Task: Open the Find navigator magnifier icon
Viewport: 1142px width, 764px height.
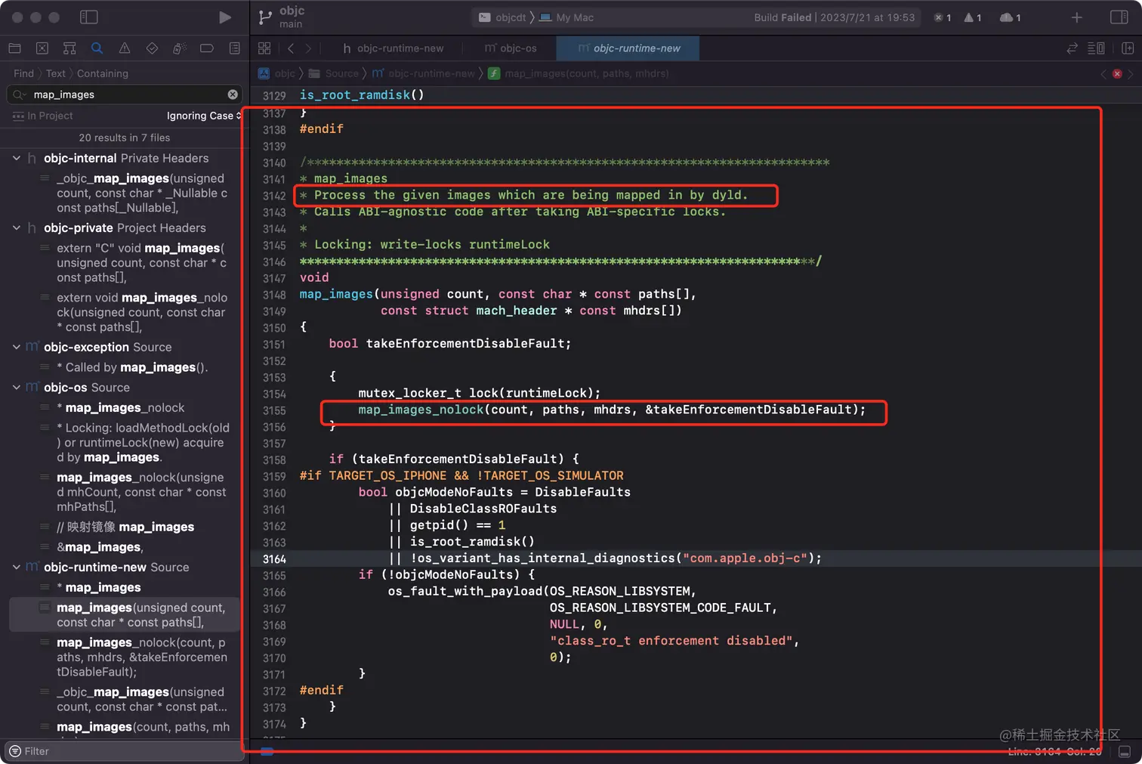Action: pyautogui.click(x=97, y=48)
